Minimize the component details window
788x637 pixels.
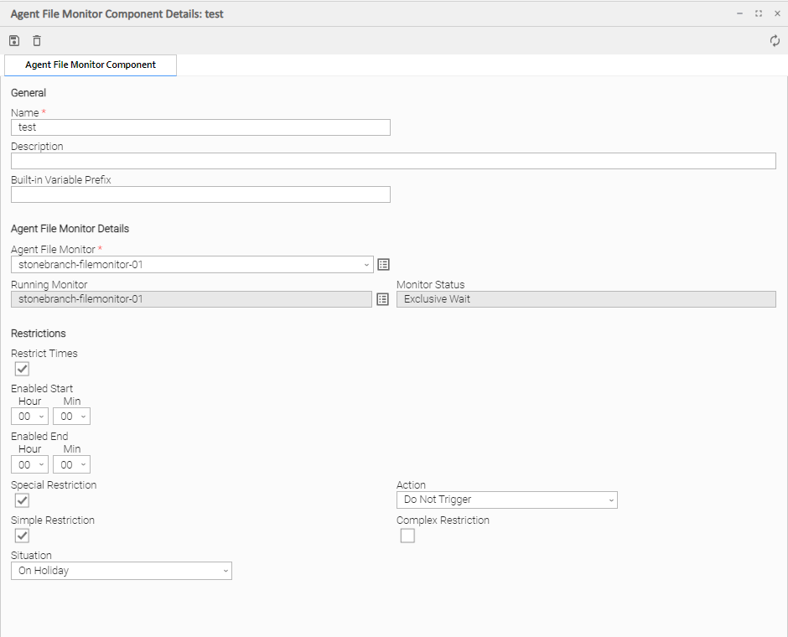pos(739,13)
